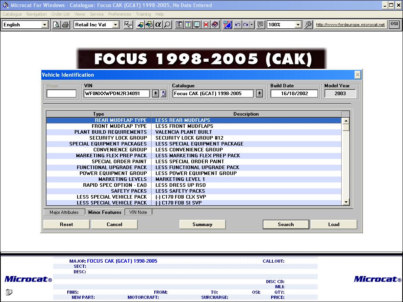Open the VIN Note tab
The width and height of the screenshot is (403, 302).
pos(138,212)
